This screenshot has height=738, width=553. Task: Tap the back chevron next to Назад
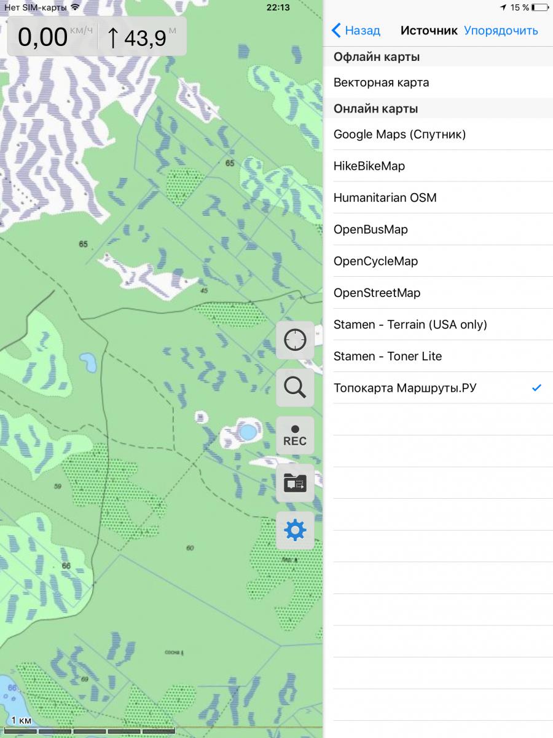tap(336, 31)
